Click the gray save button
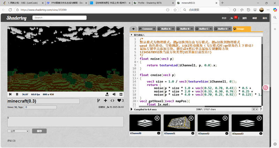 coord(39,131)
